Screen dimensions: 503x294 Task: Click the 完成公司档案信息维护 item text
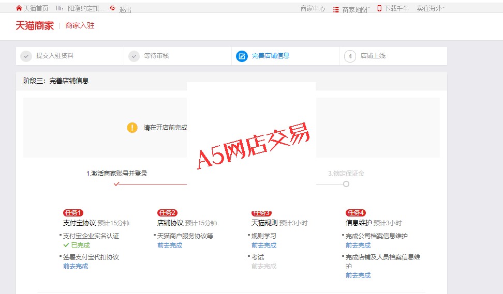coord(377,236)
